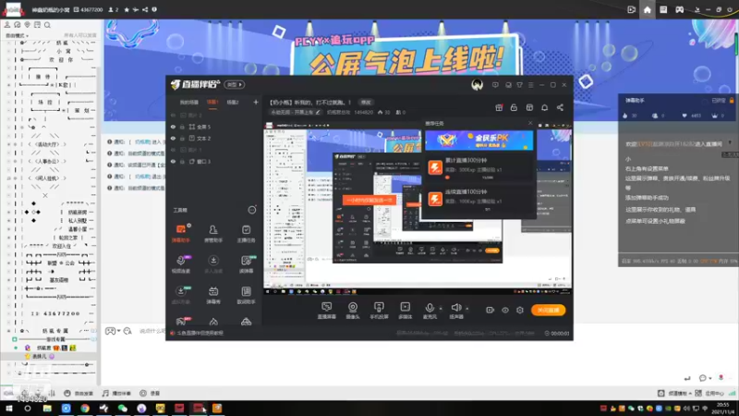Toggle visibility of 窗口 3 source
The height and width of the screenshot is (416, 739).
(173, 161)
